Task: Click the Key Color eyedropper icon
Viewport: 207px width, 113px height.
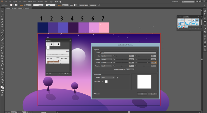Action: click(x=102, y=82)
